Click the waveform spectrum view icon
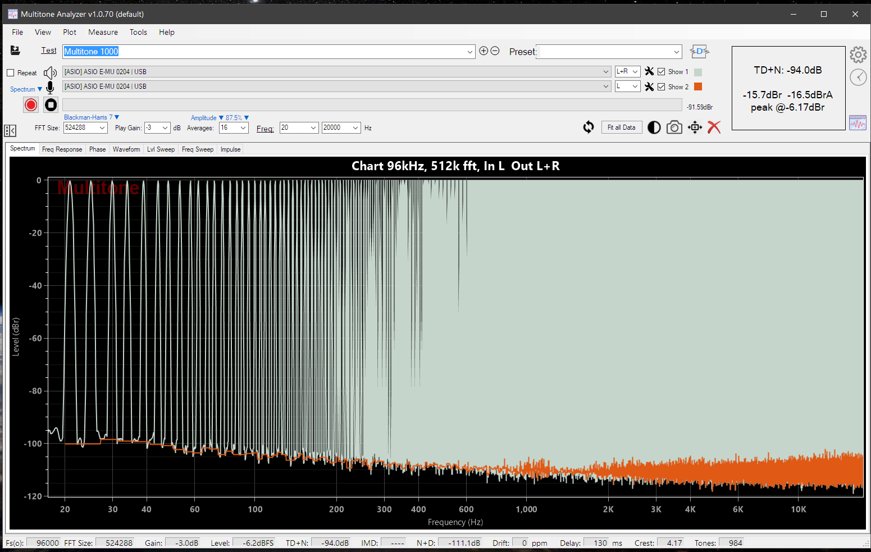 click(x=858, y=122)
